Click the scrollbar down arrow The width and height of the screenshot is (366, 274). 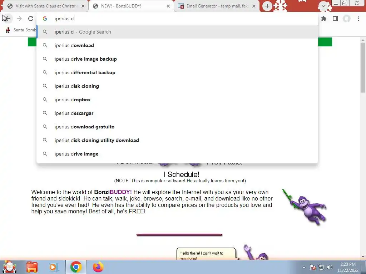(363, 257)
